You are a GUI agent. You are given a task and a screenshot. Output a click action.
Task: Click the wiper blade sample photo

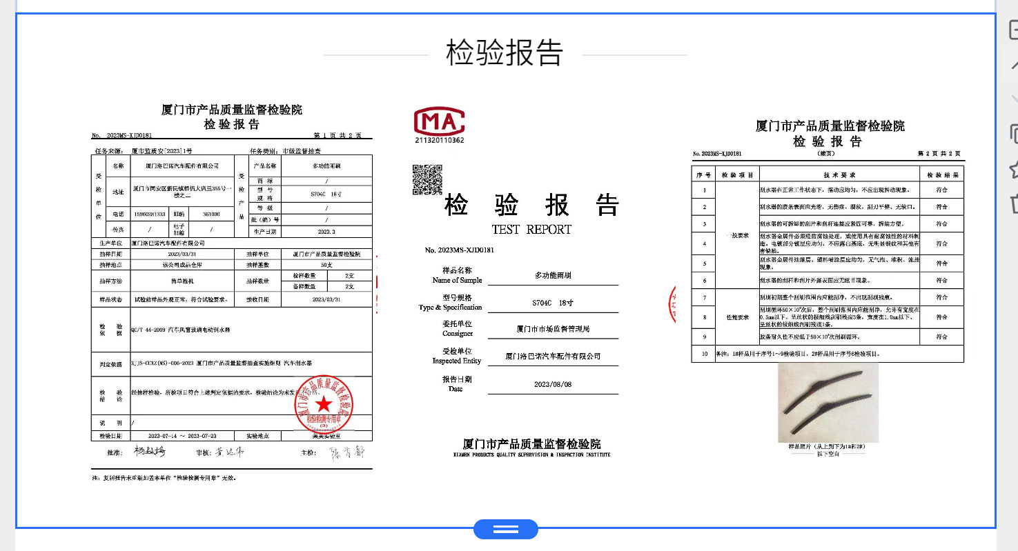tap(828, 403)
